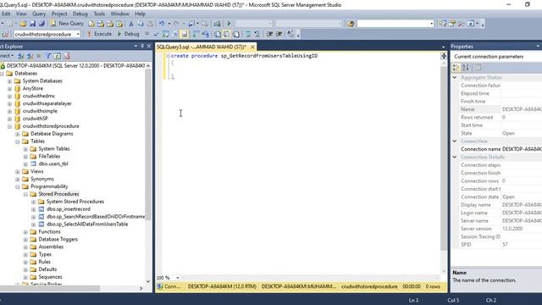Close the SQLQuery5.sql tab
This screenshot has width=542, height=305.
(252, 47)
